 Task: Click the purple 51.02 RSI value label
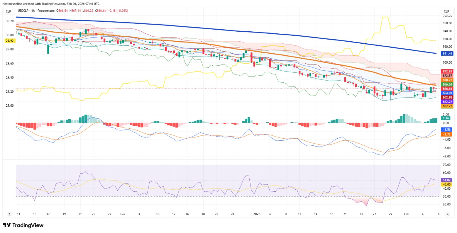pos(447,180)
